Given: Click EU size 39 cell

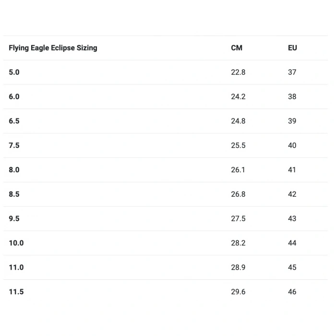Looking at the screenshot, I should [x=292, y=121].
